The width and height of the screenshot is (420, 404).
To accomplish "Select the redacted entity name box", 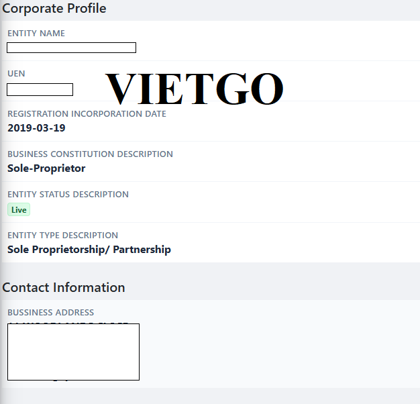I will (71, 48).
